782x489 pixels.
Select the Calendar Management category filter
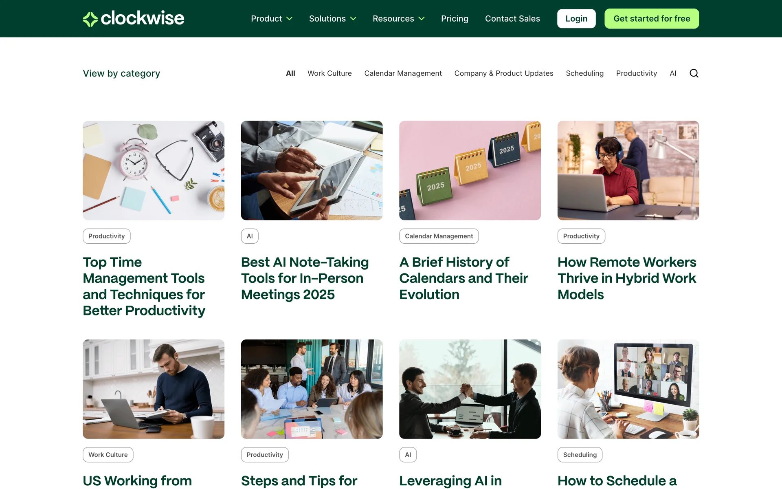point(402,73)
